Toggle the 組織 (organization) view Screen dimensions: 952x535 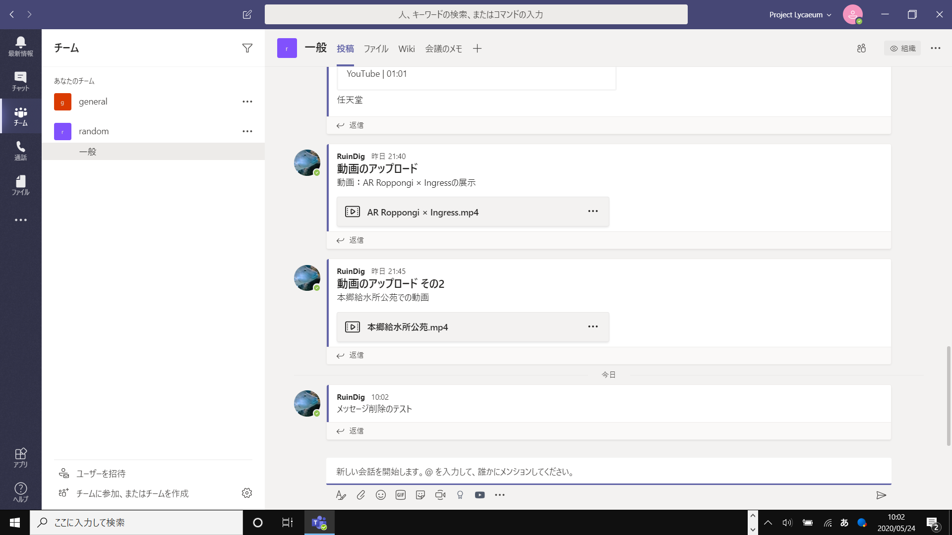pyautogui.click(x=902, y=48)
